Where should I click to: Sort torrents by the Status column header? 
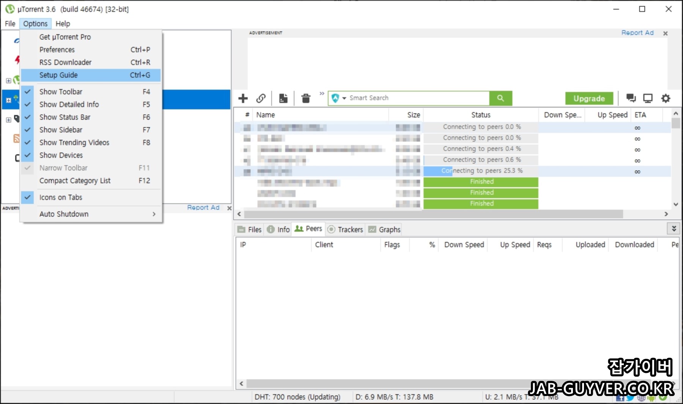pyautogui.click(x=481, y=115)
